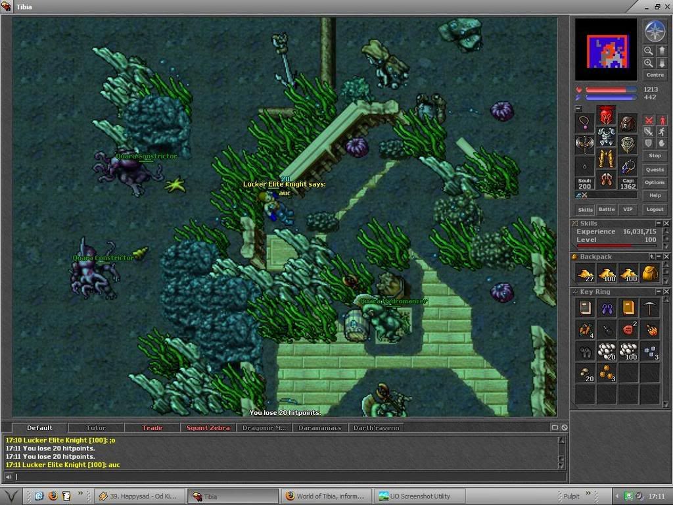The width and height of the screenshot is (673, 505).
Task: Select the double axe weapon slot
Action: [x=584, y=144]
